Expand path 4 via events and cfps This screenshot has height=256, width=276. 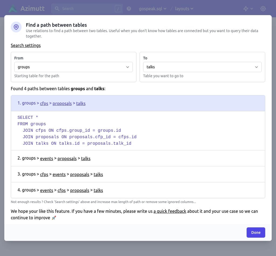pyautogui.click(x=162, y=190)
